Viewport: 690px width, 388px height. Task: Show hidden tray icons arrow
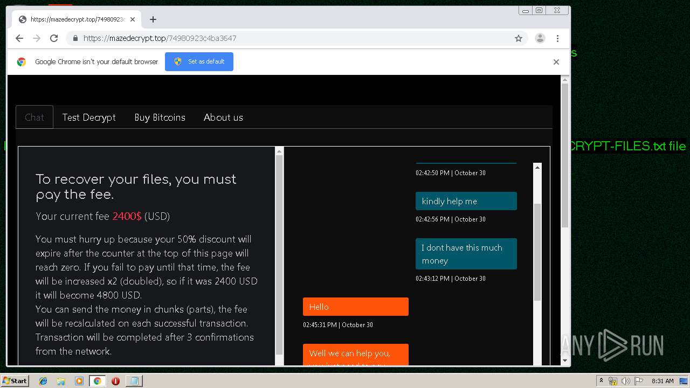coord(601,381)
